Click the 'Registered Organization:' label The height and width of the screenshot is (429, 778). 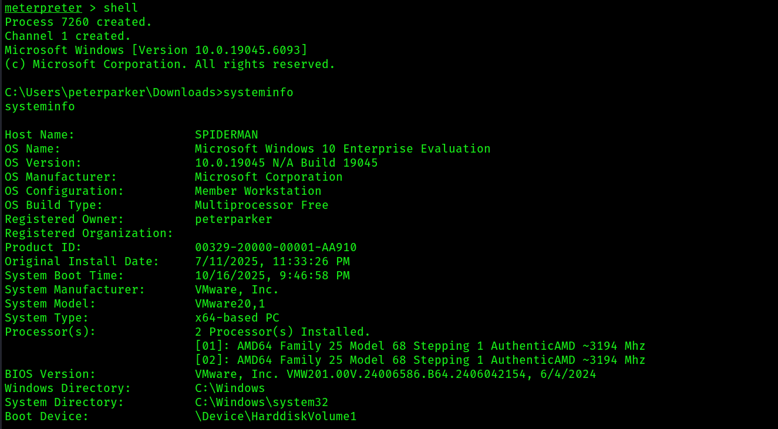tap(89, 234)
